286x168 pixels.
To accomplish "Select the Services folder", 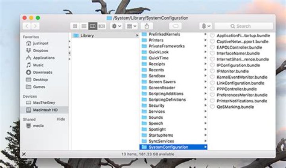I will point(174,111).
